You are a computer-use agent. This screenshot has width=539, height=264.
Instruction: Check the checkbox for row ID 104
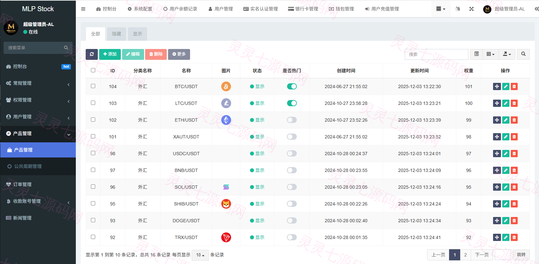(x=93, y=86)
